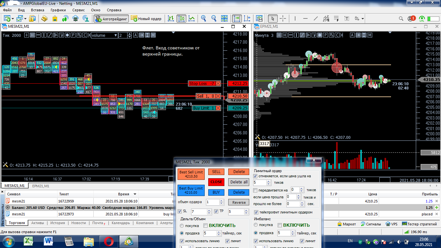Open the volume dropdown on MESM21 chart
This screenshot has height=248, width=441.
(115, 36)
